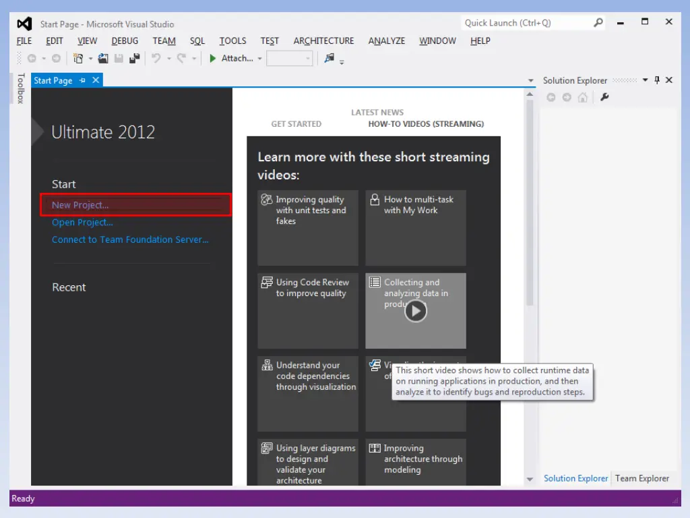Toggle pin on Start Page tab
Viewport: 690px width, 518px height.
click(82, 80)
